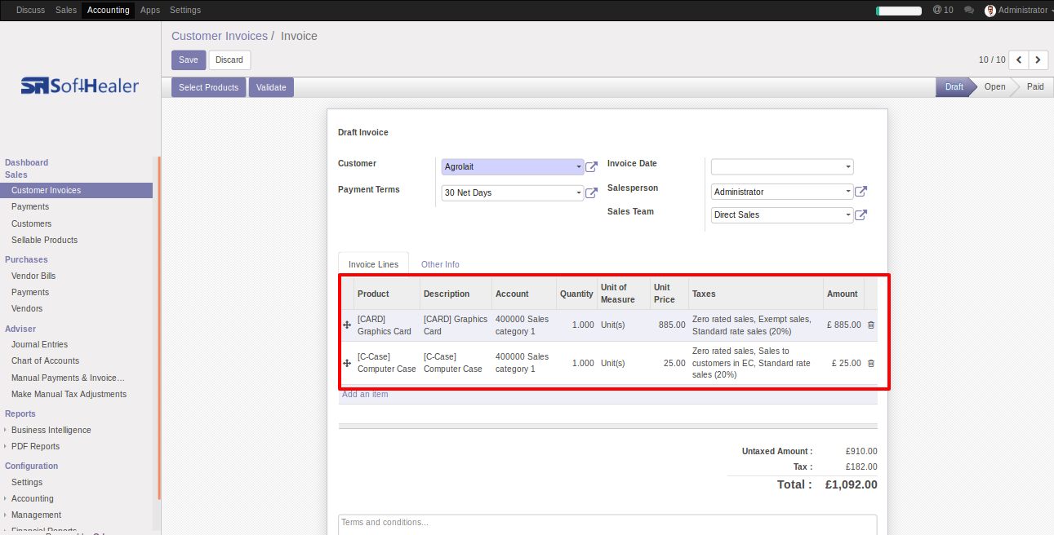This screenshot has width=1054, height=535.
Task: Open Vendors in sidebar
Action: (x=27, y=308)
